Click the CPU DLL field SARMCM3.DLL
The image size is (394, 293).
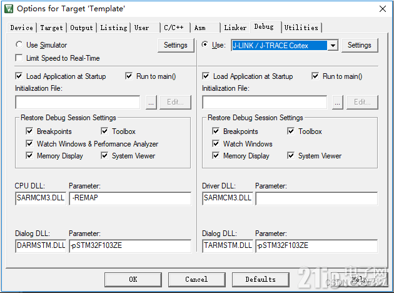[x=41, y=198]
